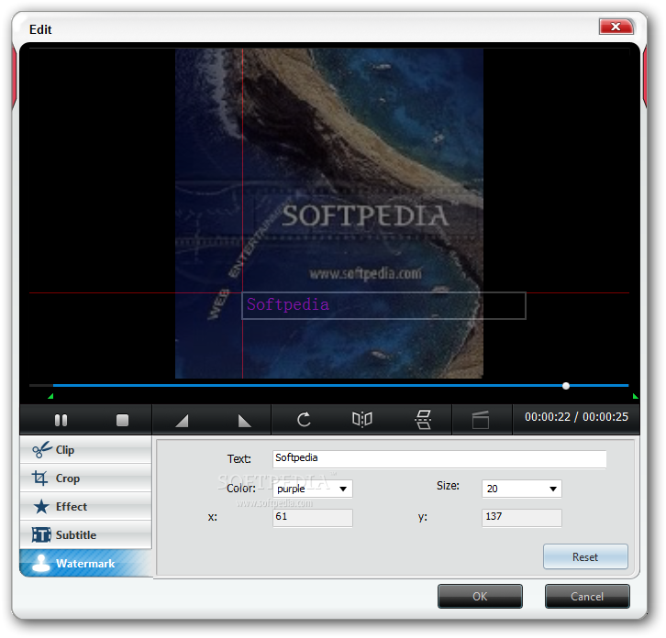The width and height of the screenshot is (666, 638).
Task: Click the playback seek slider handle
Action: coord(566,386)
